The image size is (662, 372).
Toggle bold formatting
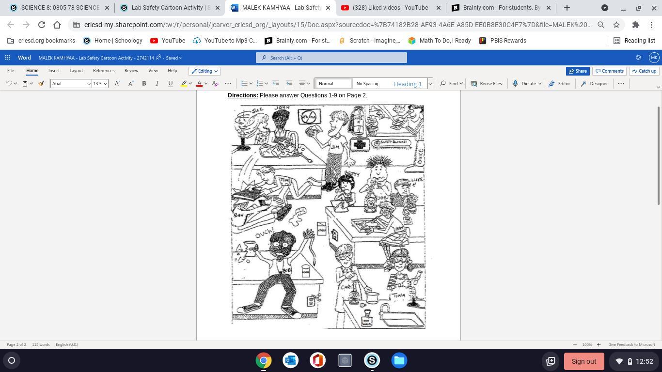point(144,84)
